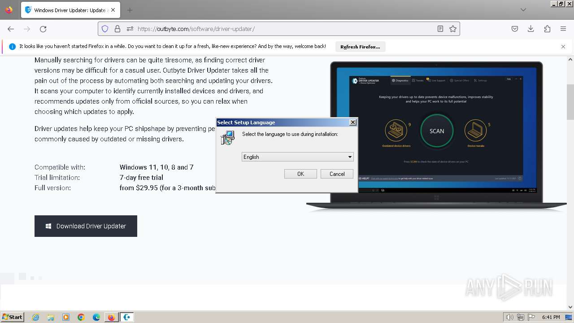Click the '7-day free trial' text
Screen dimensions: 574x323
(141, 178)
